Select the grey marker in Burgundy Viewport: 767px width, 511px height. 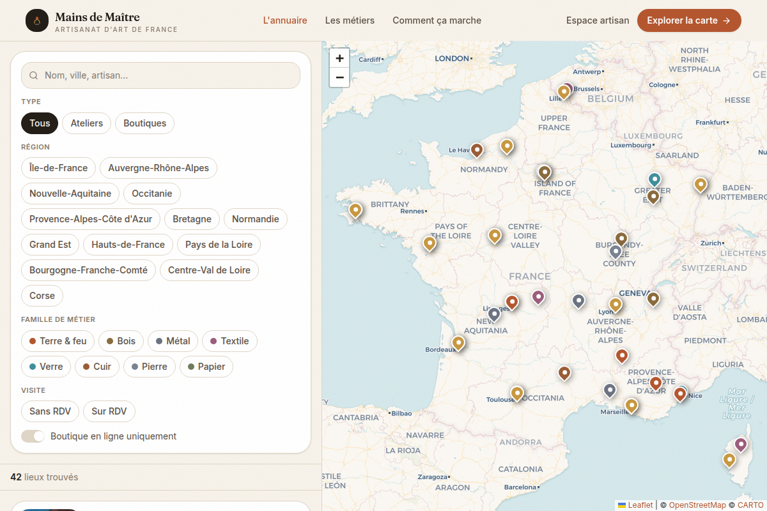click(616, 252)
